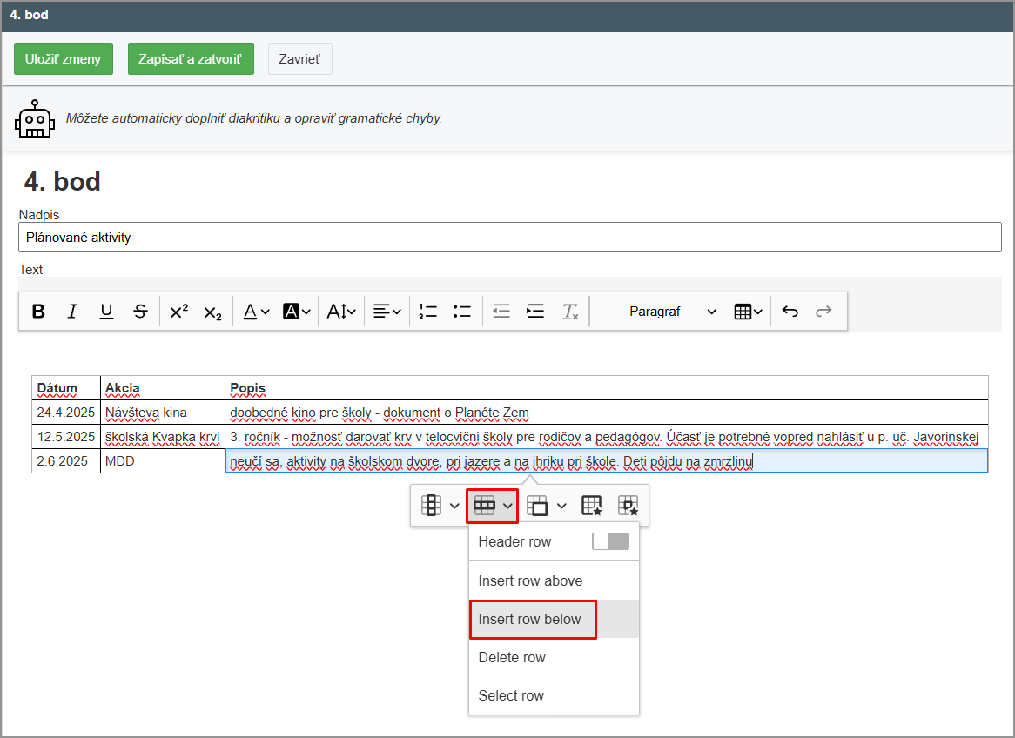
Task: Open the Paragraf style dropdown
Action: point(672,312)
